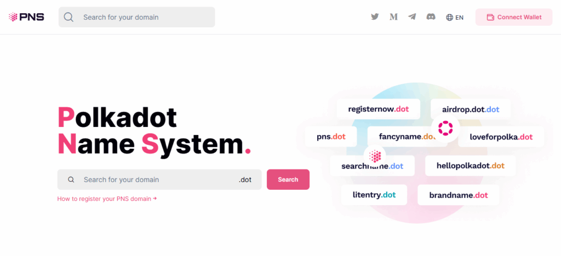The width and height of the screenshot is (561, 256).
Task: Click the .dot suffix in search field
Action: click(x=245, y=179)
